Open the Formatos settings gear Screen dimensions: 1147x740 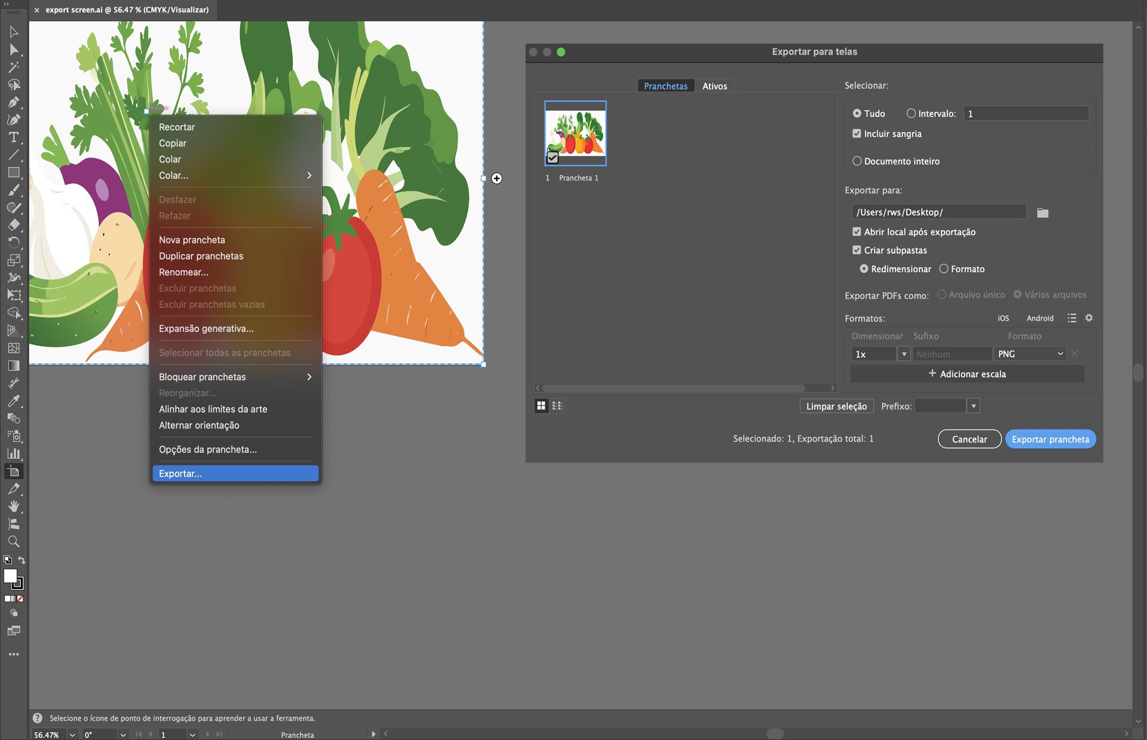click(x=1088, y=318)
